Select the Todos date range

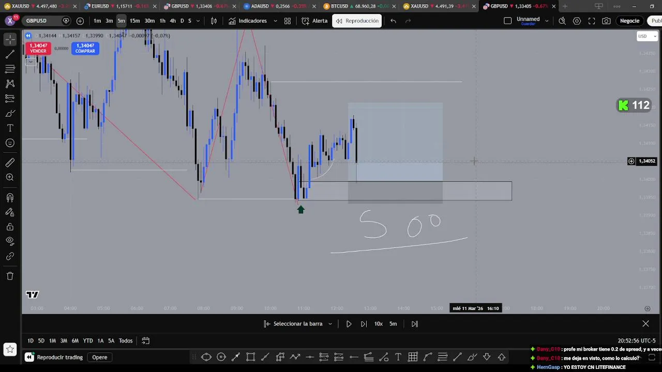click(x=126, y=340)
